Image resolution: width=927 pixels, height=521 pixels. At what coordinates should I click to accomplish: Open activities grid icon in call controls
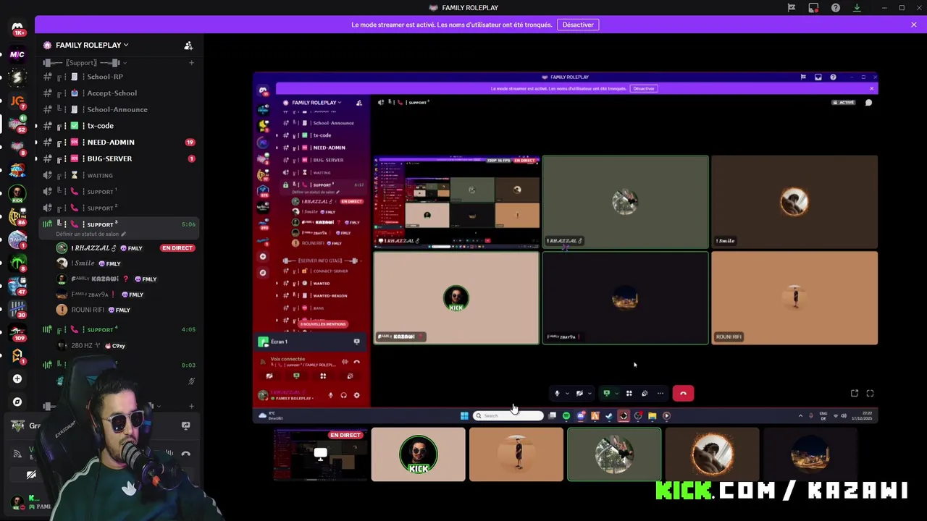[629, 394]
